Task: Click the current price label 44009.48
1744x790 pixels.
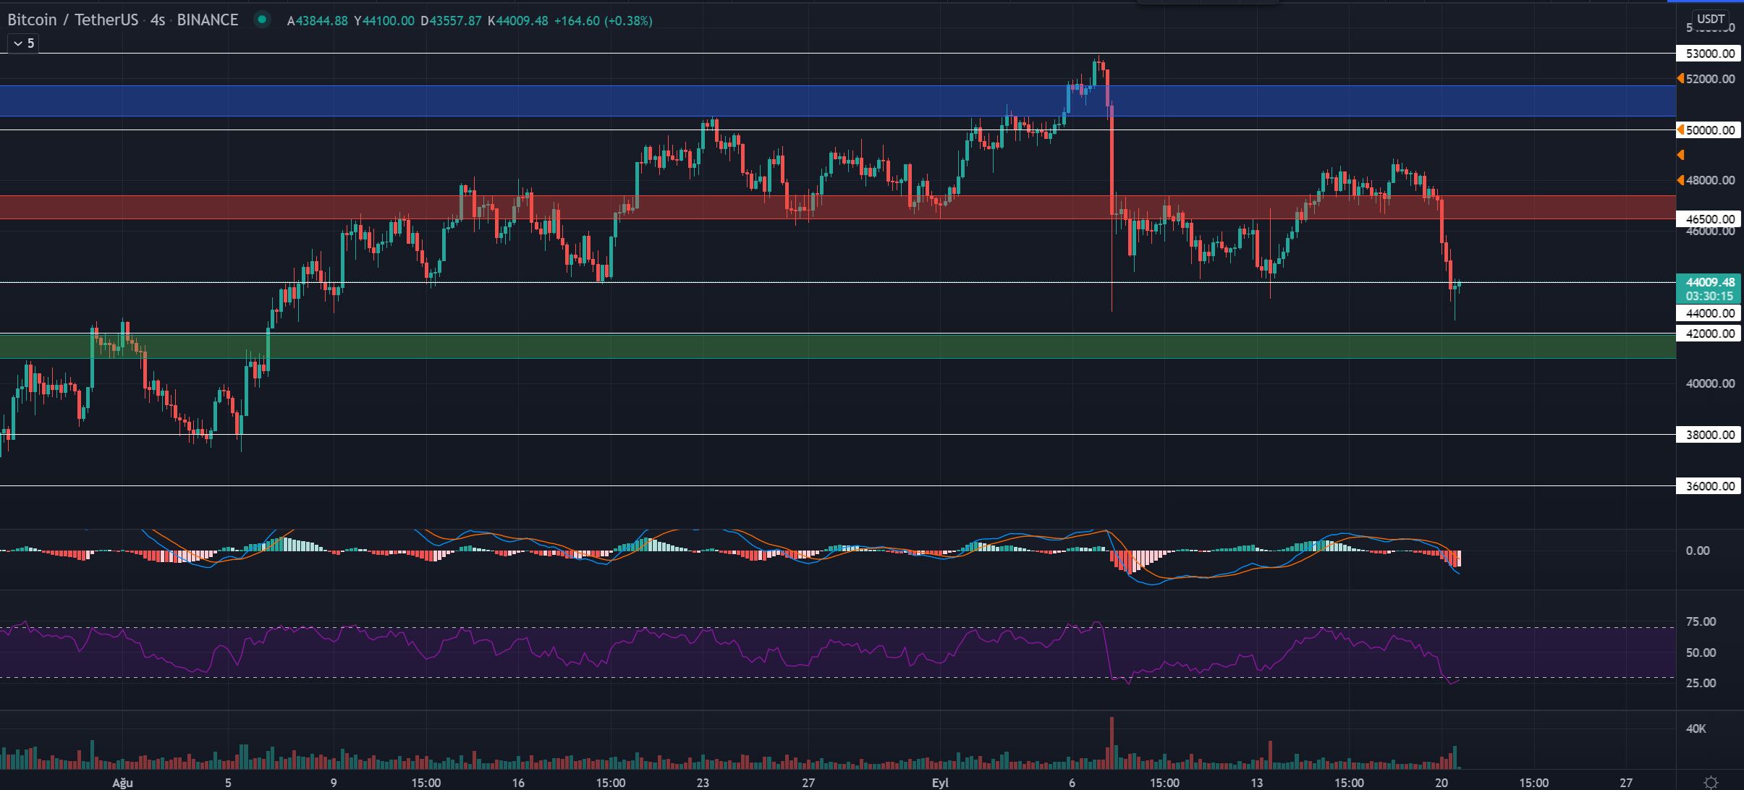Action: [1709, 282]
